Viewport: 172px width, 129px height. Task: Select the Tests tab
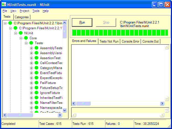(x=7, y=17)
